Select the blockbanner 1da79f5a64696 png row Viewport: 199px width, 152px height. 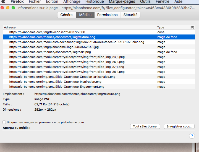[x=99, y=42]
